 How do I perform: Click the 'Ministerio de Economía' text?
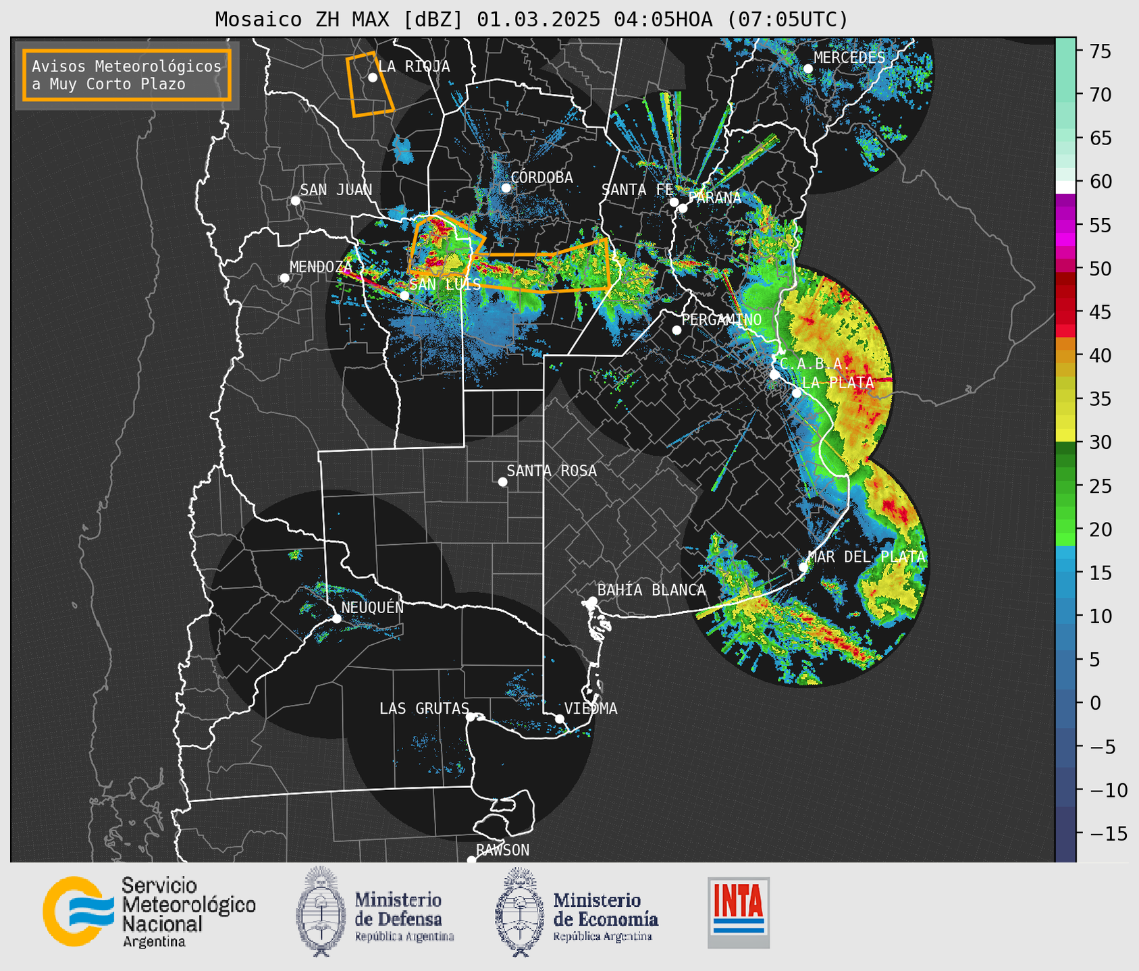click(x=606, y=910)
